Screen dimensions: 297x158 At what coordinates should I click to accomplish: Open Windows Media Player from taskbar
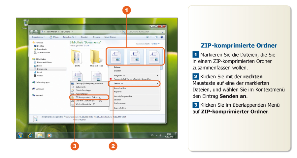tap(49, 135)
